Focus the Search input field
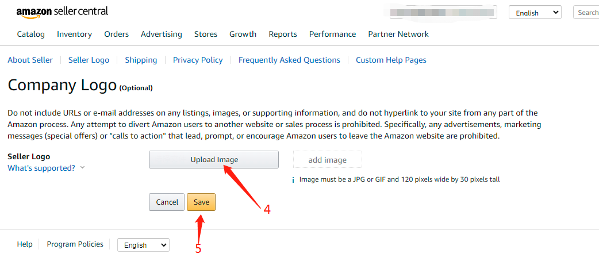The height and width of the screenshot is (261, 599). [586, 13]
